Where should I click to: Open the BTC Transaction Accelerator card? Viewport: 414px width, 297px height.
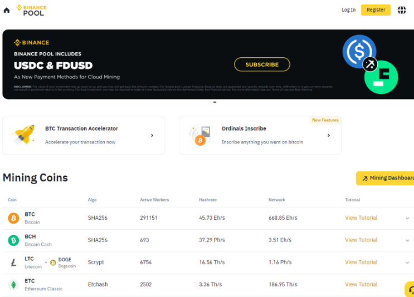tap(84, 135)
